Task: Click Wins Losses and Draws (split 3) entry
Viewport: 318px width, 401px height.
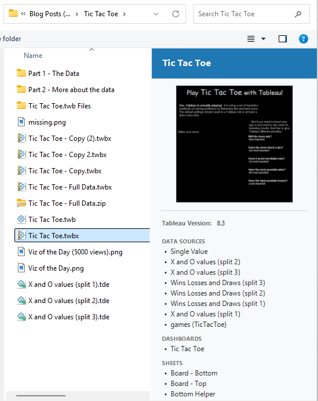Action: pos(218,283)
